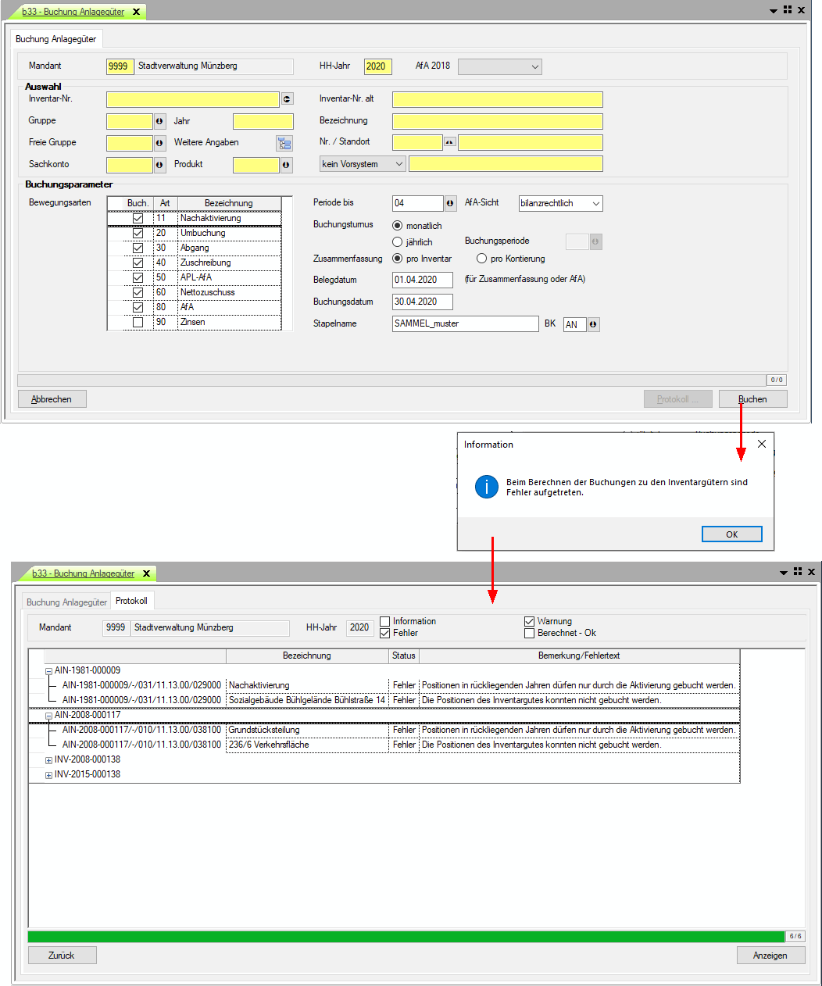Click Periode bis lookup icon
The height and width of the screenshot is (986, 822).
pos(450,203)
